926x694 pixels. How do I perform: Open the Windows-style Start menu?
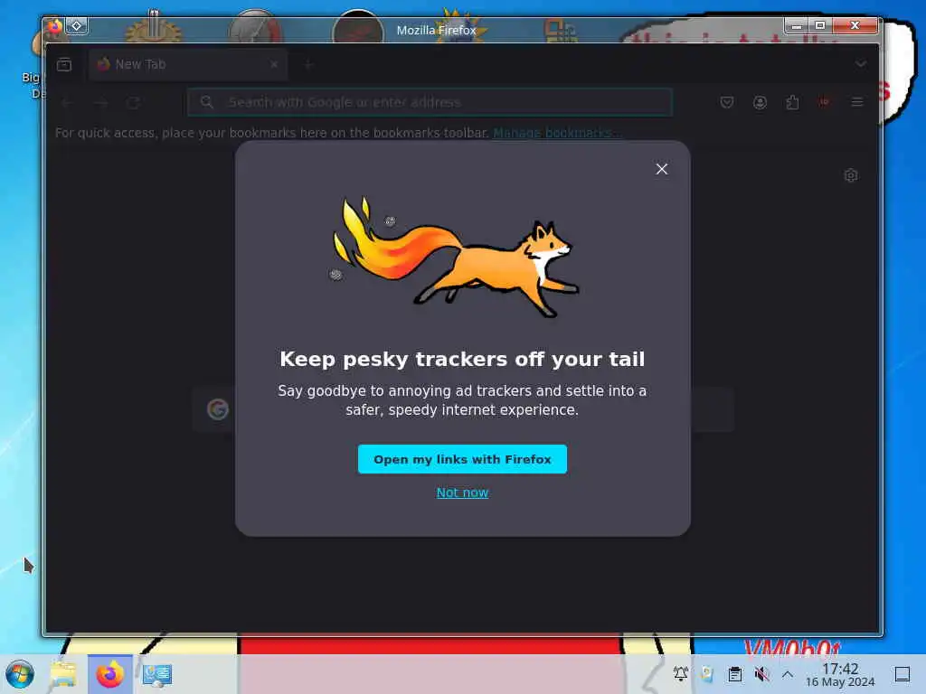(x=20, y=674)
